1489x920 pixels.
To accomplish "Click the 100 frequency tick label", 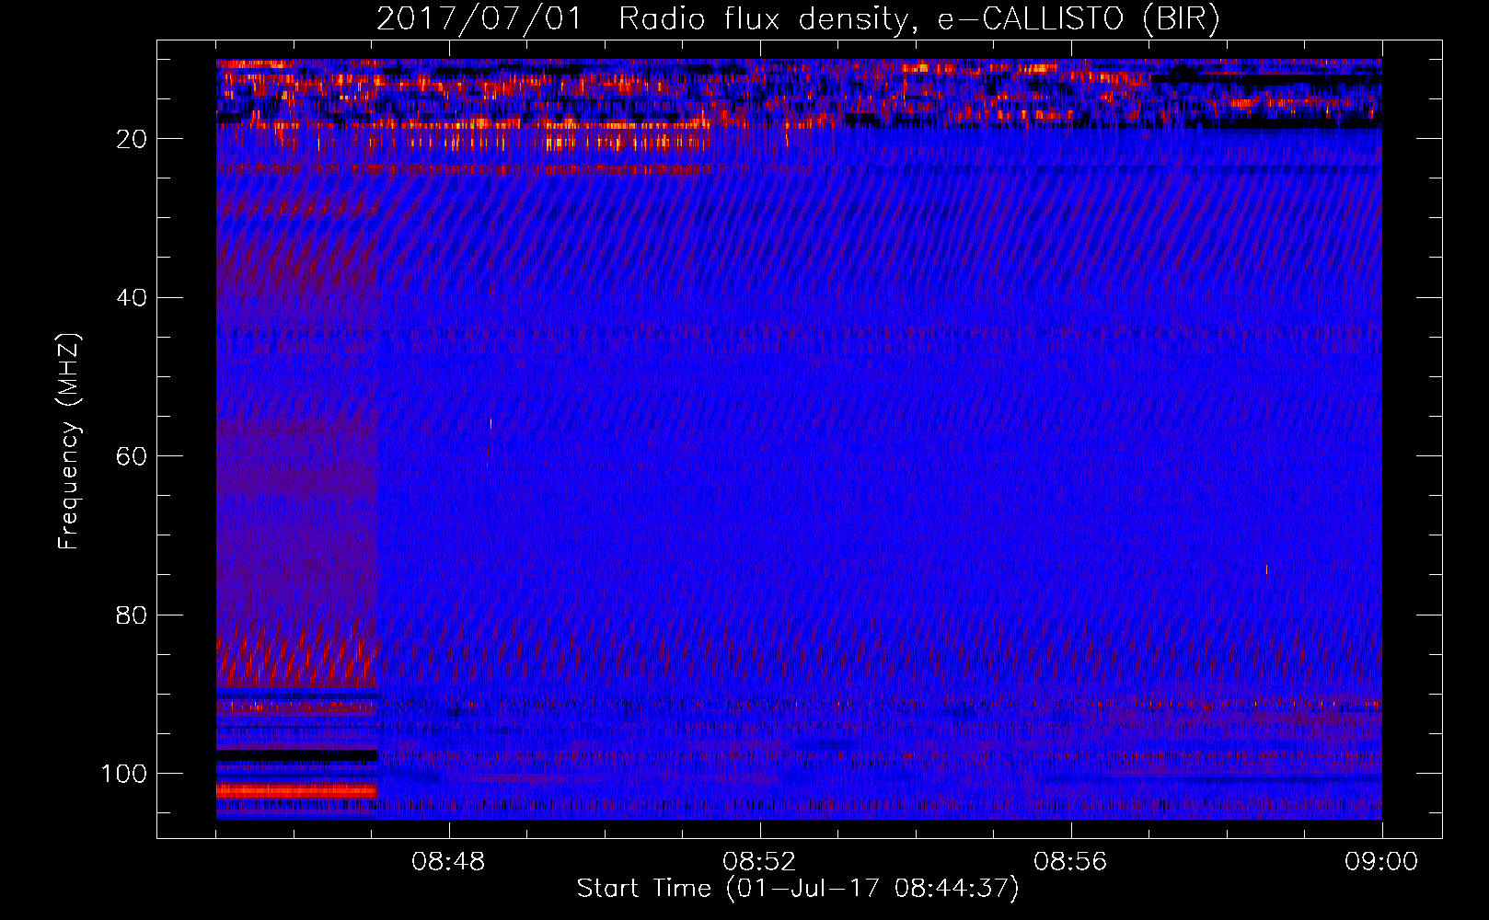I will click(x=124, y=774).
